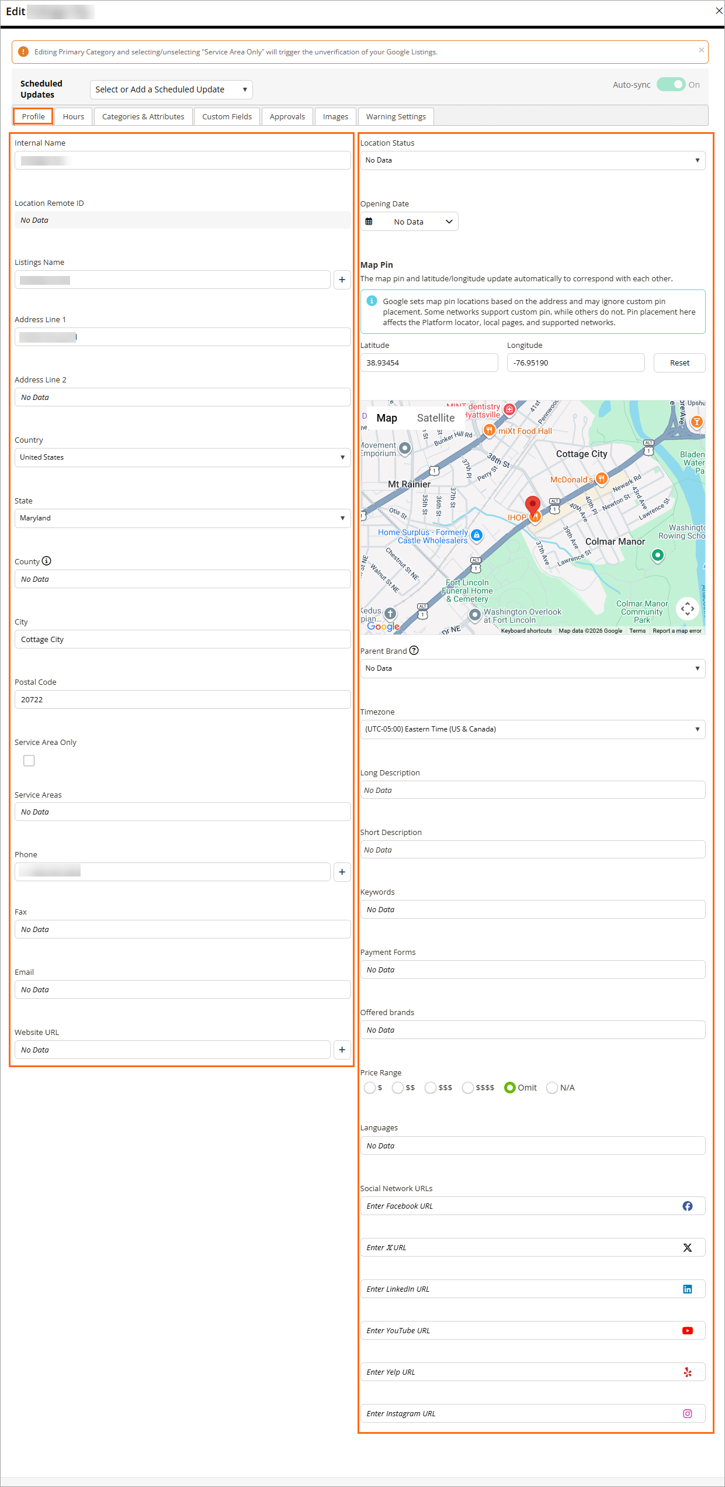725x1487 pixels.
Task: Add another Website URL with plus button
Action: [x=342, y=1050]
